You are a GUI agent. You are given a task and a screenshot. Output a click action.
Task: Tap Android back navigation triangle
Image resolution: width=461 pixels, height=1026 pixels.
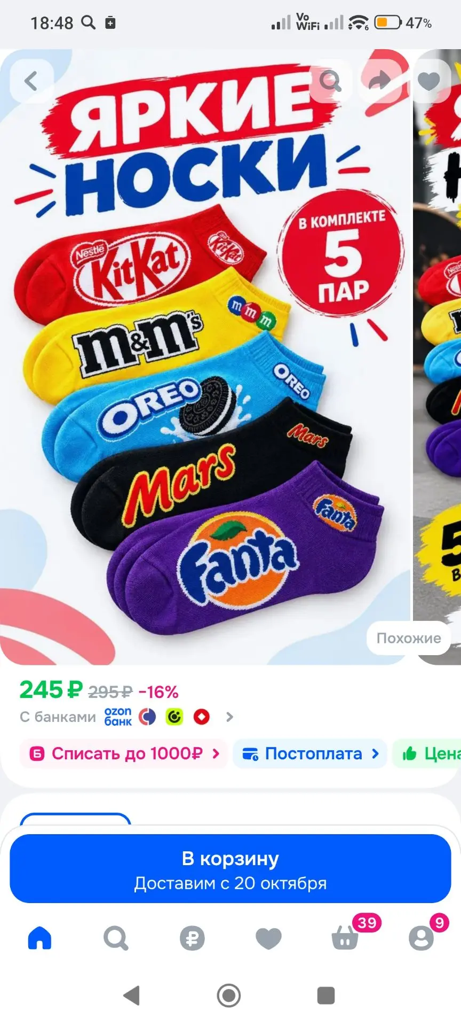point(131,996)
